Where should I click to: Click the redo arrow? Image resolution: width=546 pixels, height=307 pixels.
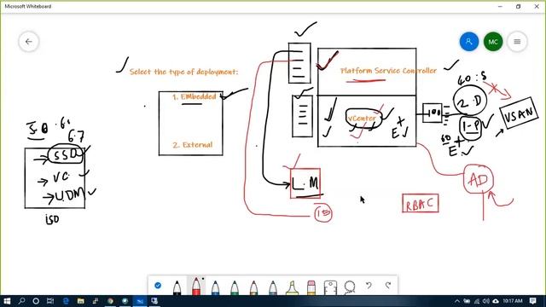pos(388,286)
